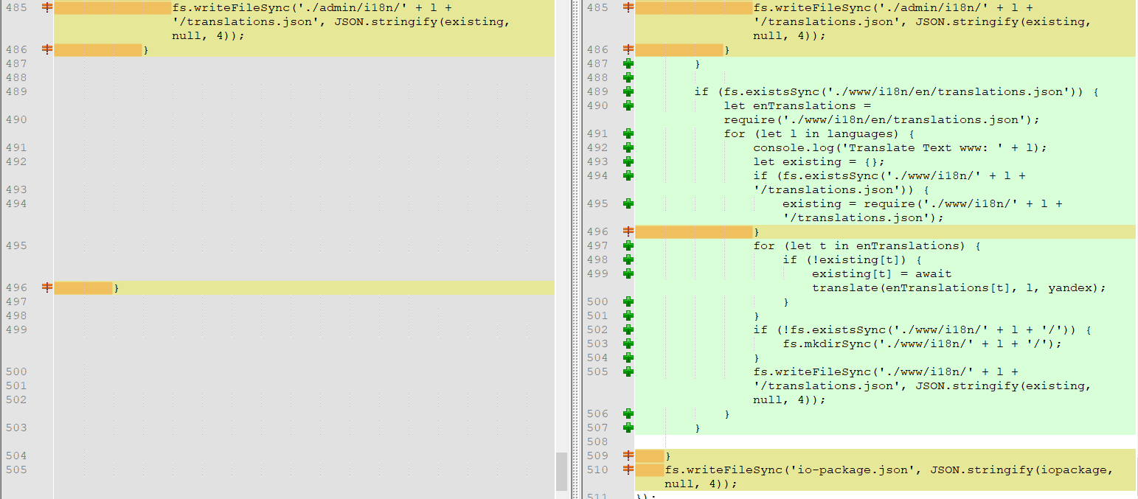1138x499 pixels.
Task: Click changed-line marker at line 509, right pane
Action: (628, 456)
